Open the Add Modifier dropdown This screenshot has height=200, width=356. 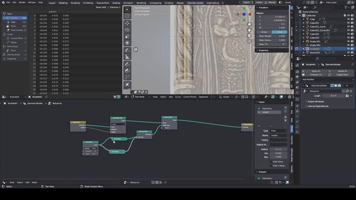click(x=328, y=79)
